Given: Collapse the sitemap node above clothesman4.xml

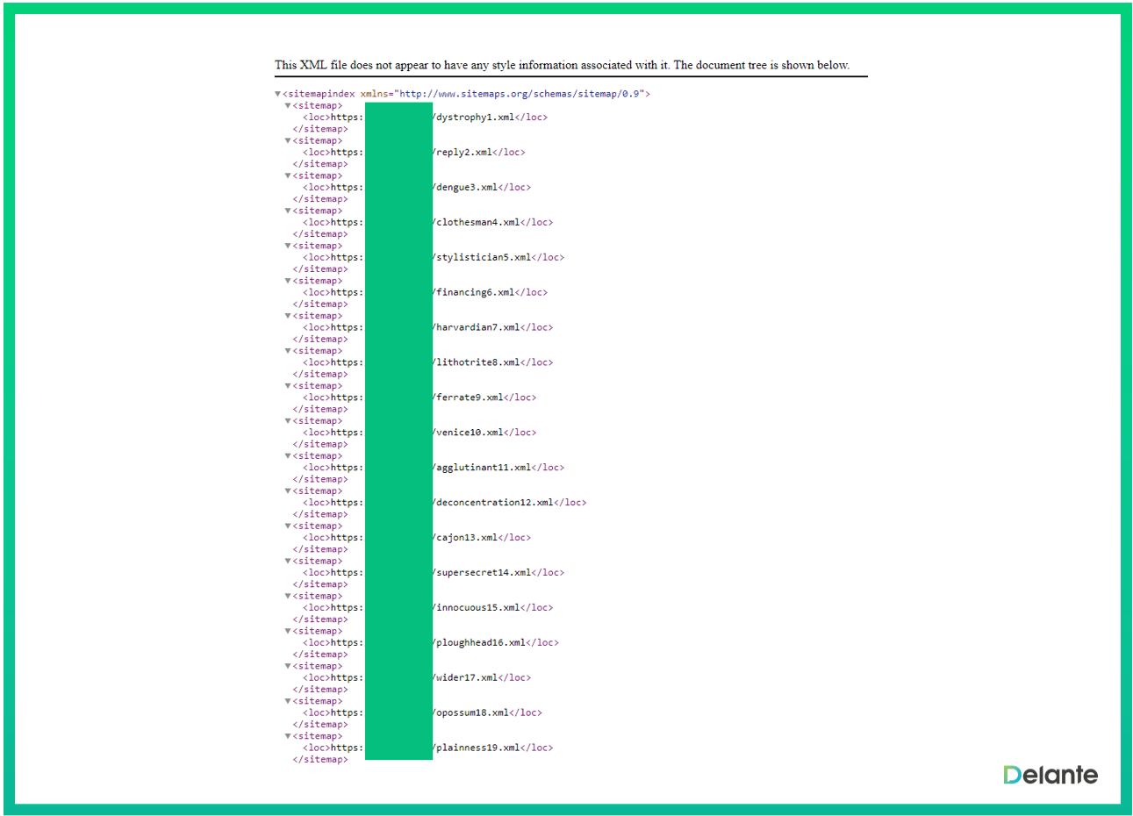Looking at the screenshot, I should point(287,211).
